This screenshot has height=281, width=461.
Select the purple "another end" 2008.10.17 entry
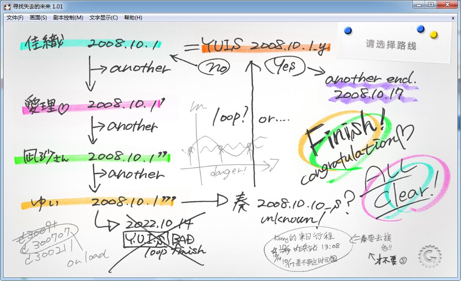372,87
